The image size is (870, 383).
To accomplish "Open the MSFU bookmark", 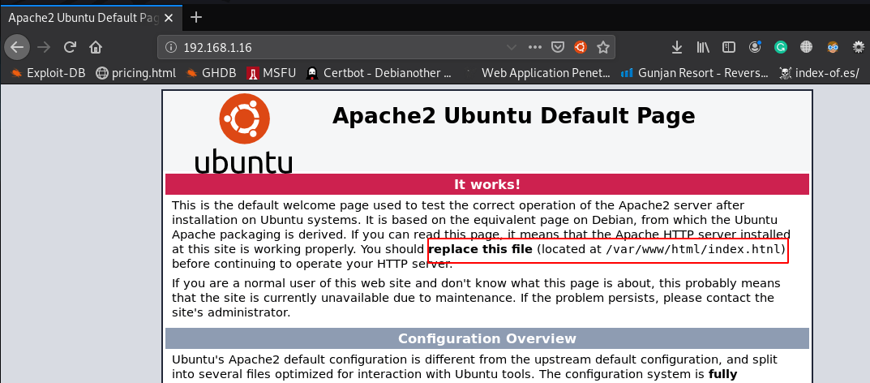I will (271, 73).
